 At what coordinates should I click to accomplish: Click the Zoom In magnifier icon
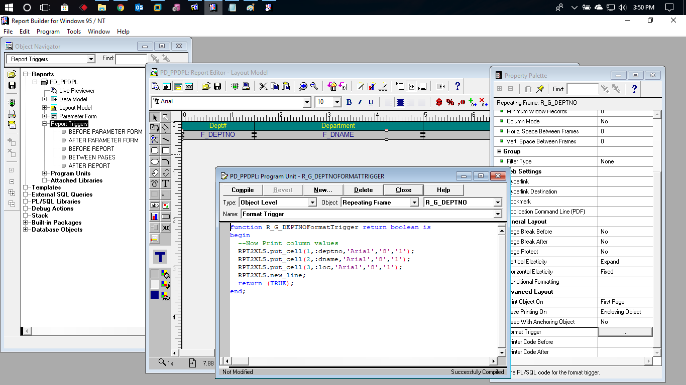coord(303,86)
